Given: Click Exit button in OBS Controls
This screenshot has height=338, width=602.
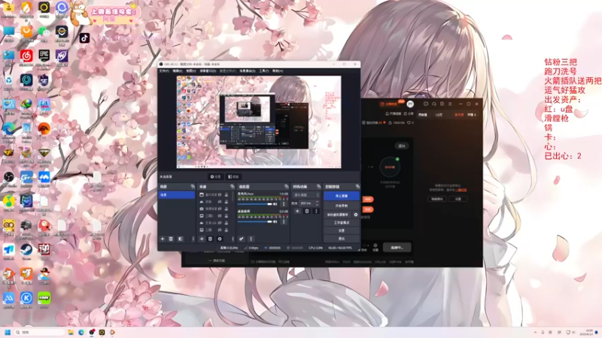Looking at the screenshot, I should pyautogui.click(x=342, y=238).
